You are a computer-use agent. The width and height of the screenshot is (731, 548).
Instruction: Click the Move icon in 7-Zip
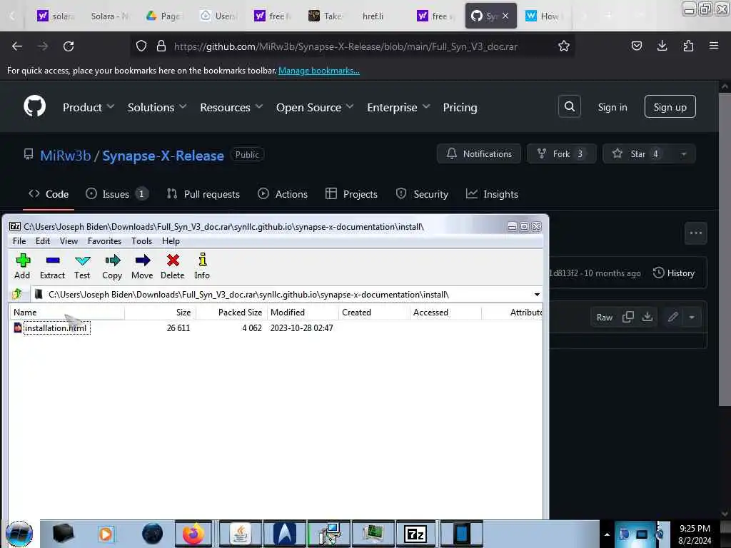(142, 267)
